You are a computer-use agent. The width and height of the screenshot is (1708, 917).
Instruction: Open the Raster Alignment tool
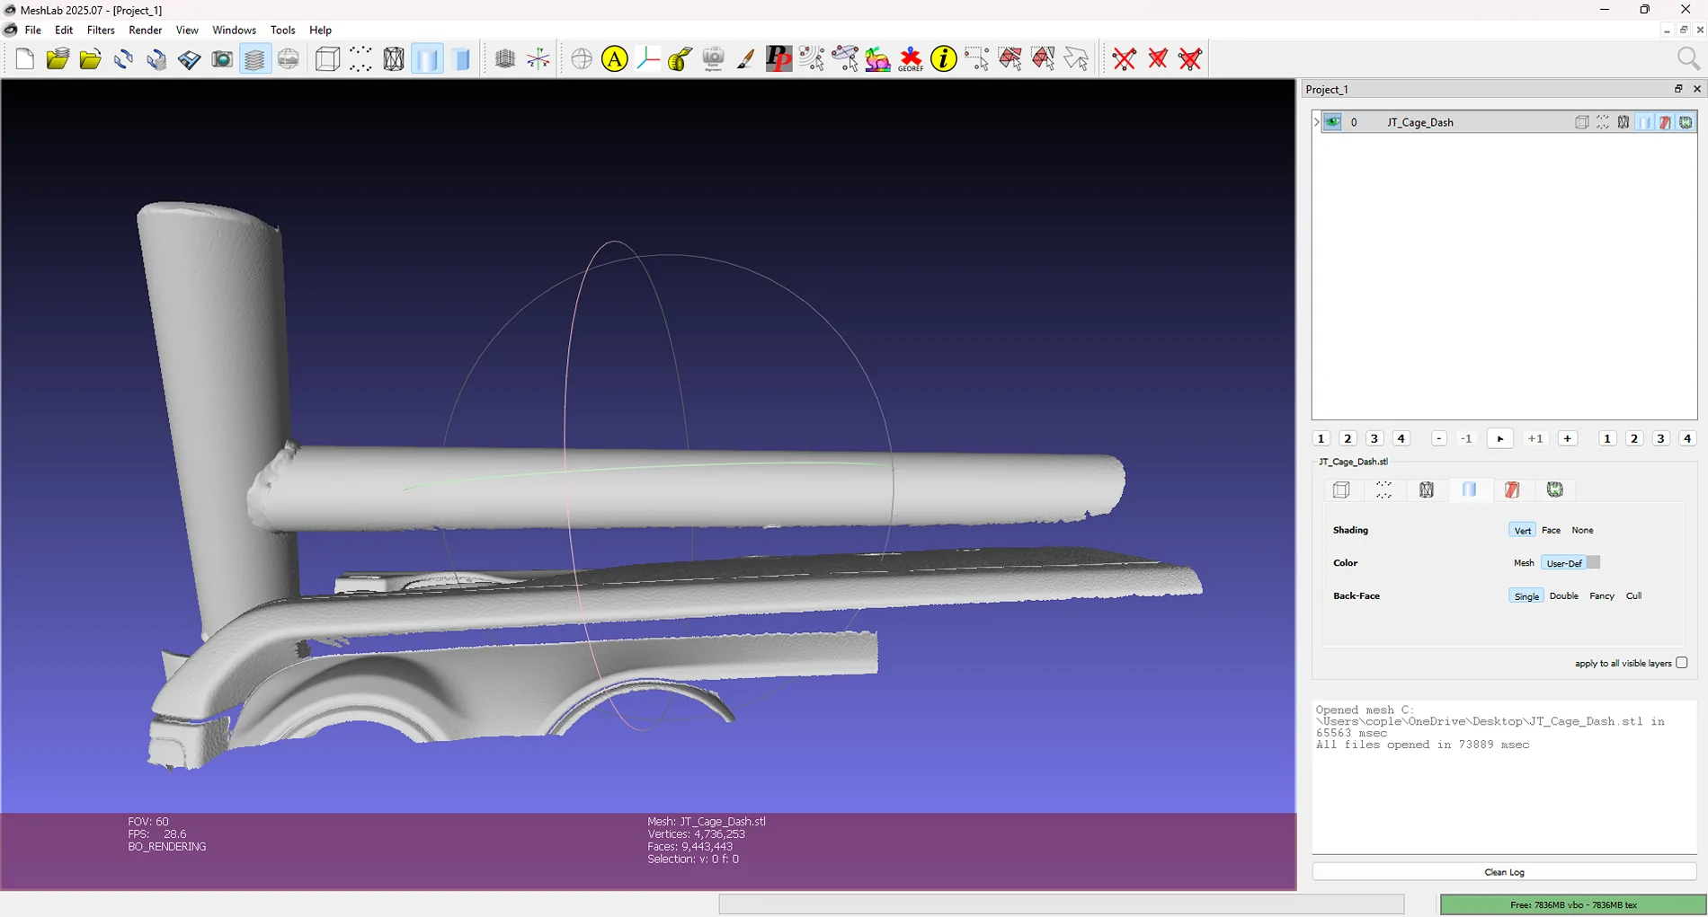click(713, 59)
